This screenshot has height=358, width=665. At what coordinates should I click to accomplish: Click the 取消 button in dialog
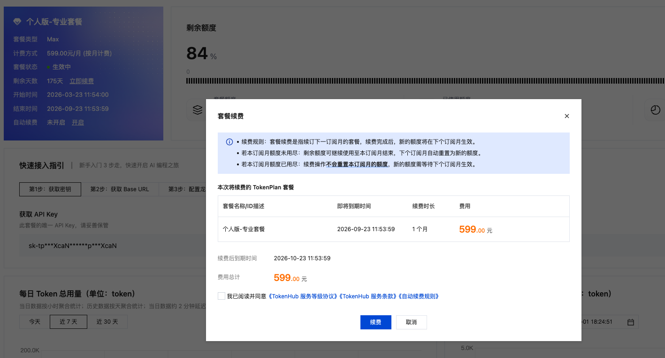[x=411, y=322]
